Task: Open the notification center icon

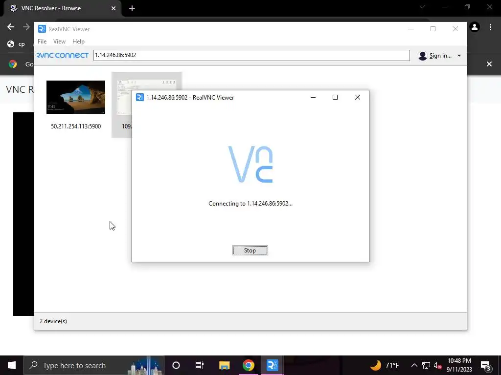Action: 486,365
